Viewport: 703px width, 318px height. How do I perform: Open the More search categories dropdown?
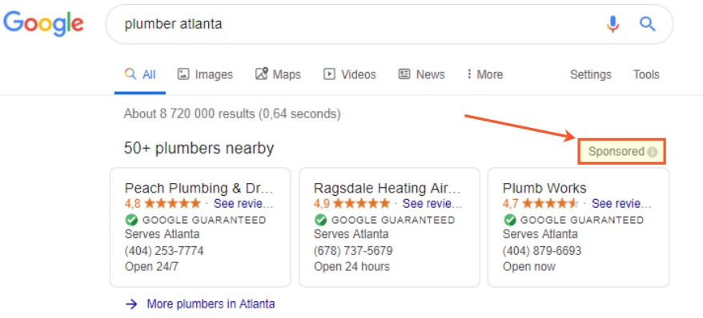pos(484,74)
